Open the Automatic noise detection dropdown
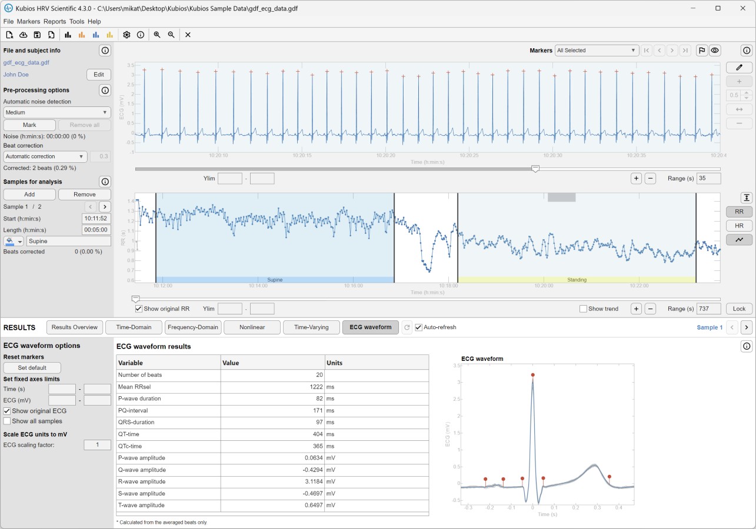The width and height of the screenshot is (756, 529). (57, 112)
